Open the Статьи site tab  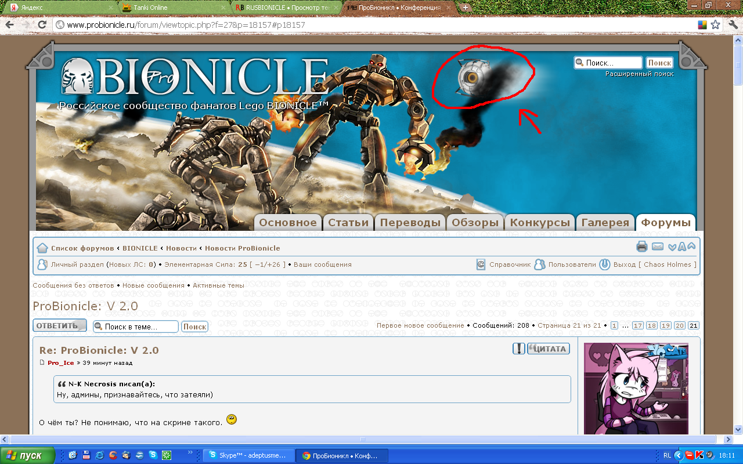pos(348,223)
